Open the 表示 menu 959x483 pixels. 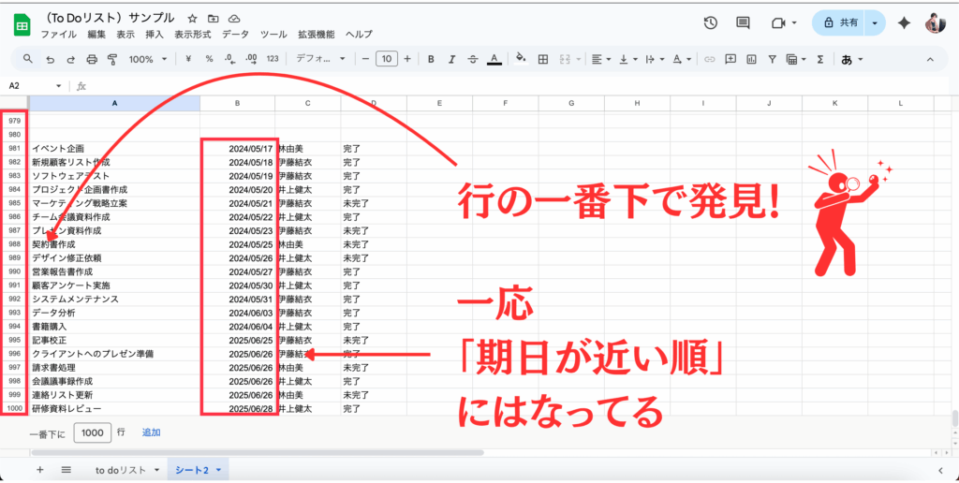[x=125, y=35]
